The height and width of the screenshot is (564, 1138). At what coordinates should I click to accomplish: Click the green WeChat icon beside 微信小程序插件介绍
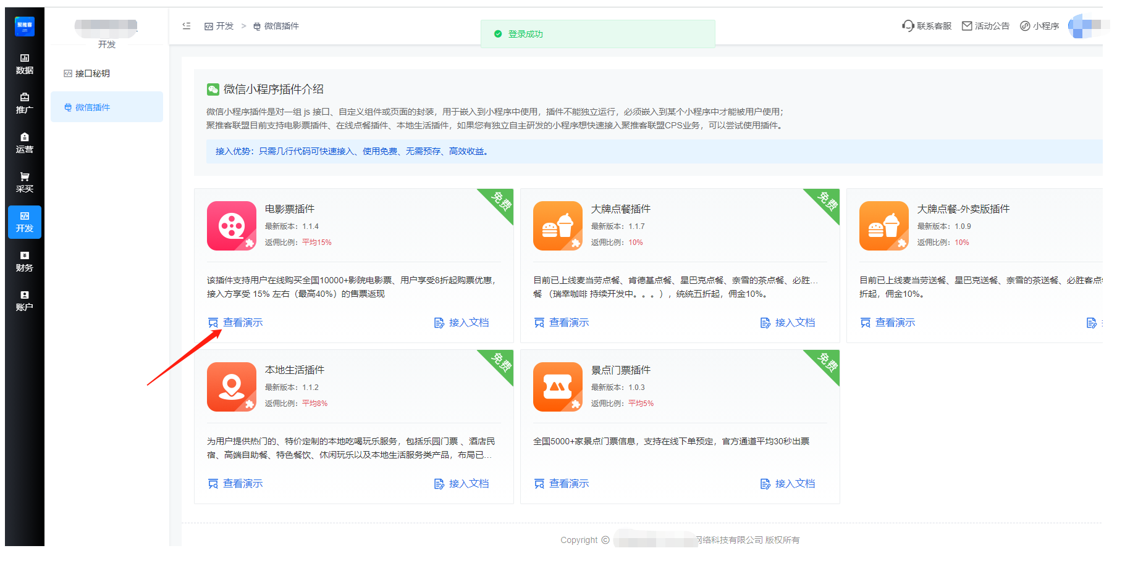213,89
